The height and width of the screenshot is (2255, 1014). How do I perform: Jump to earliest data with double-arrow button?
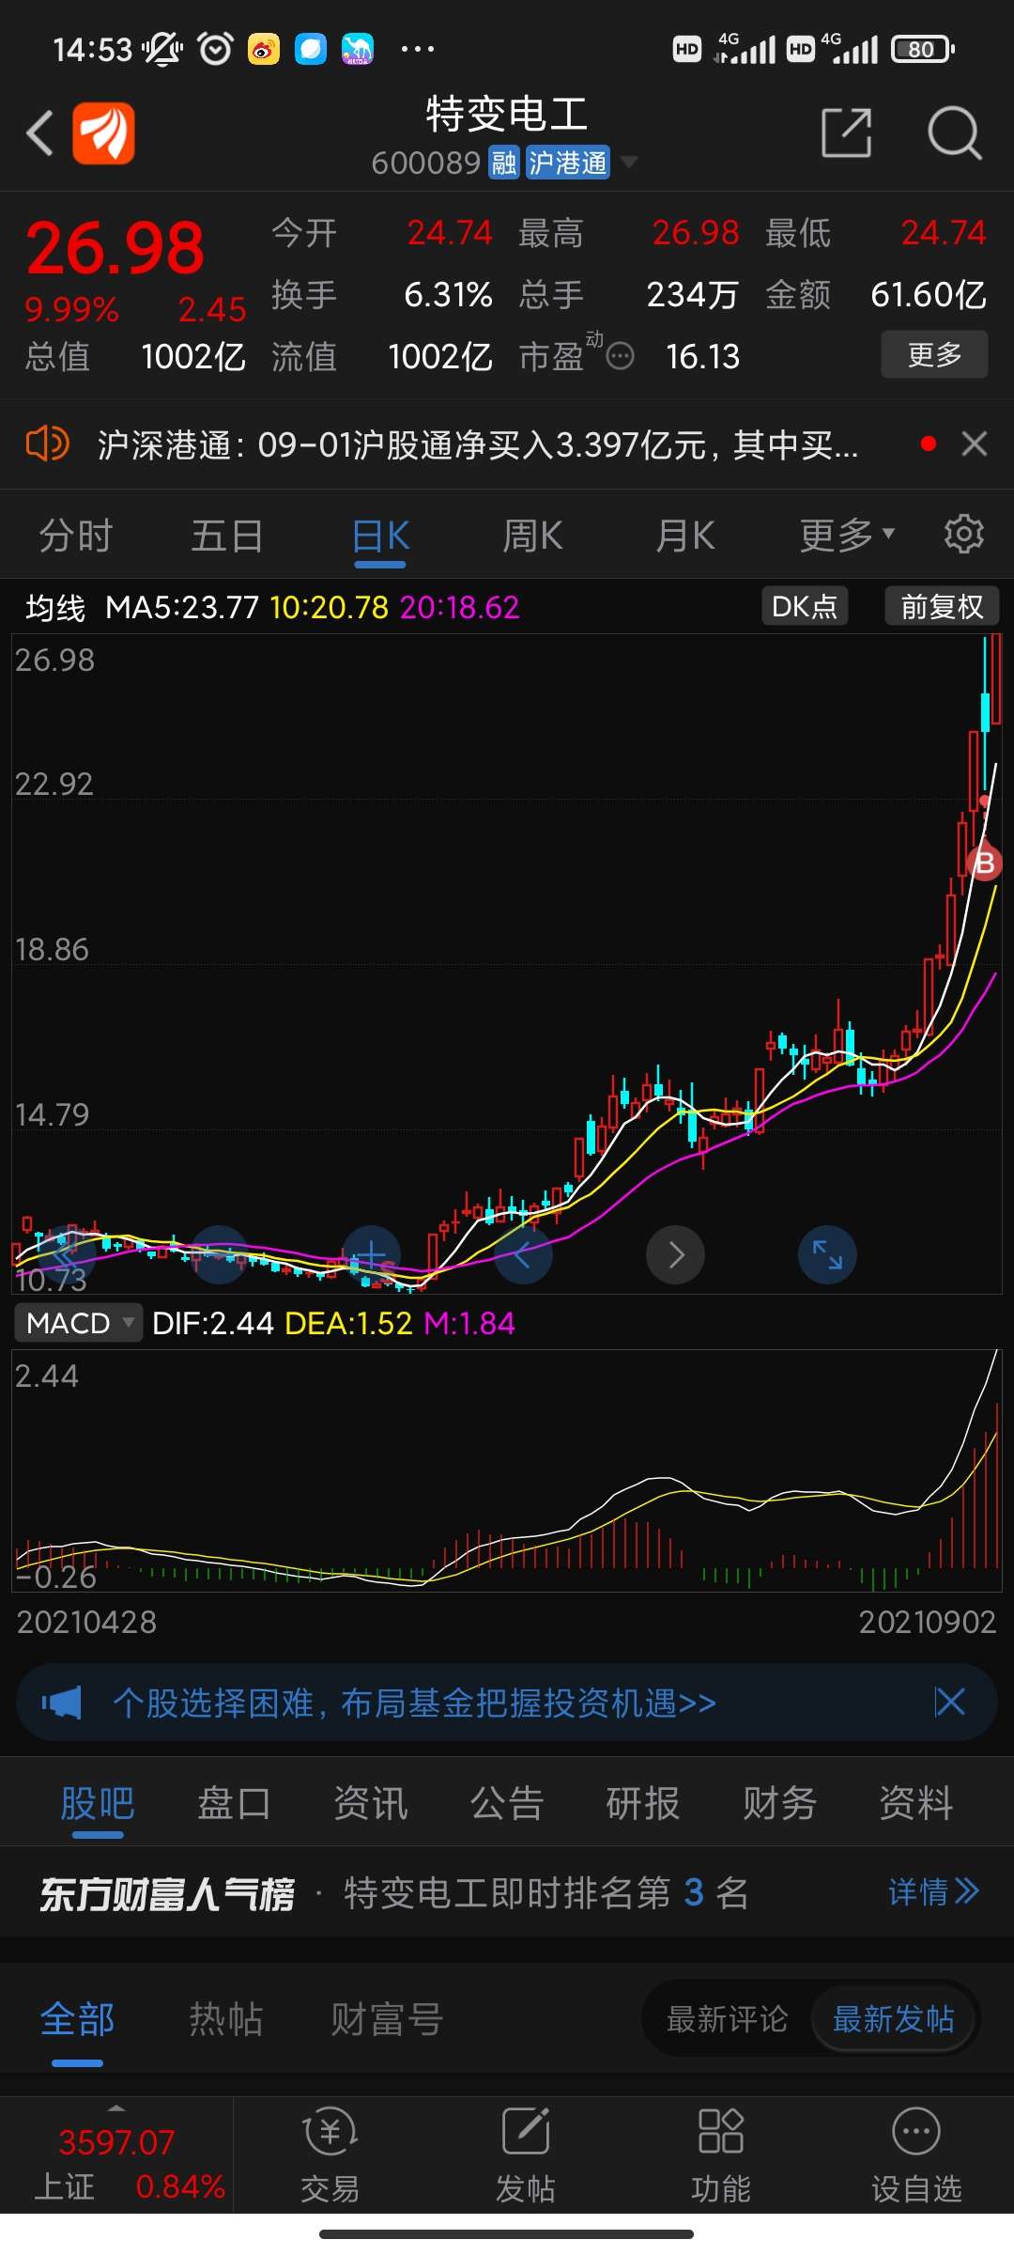coord(66,1254)
